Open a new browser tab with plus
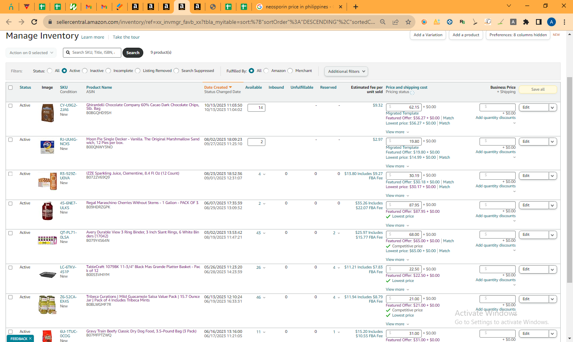The width and height of the screenshot is (573, 342). point(356,7)
